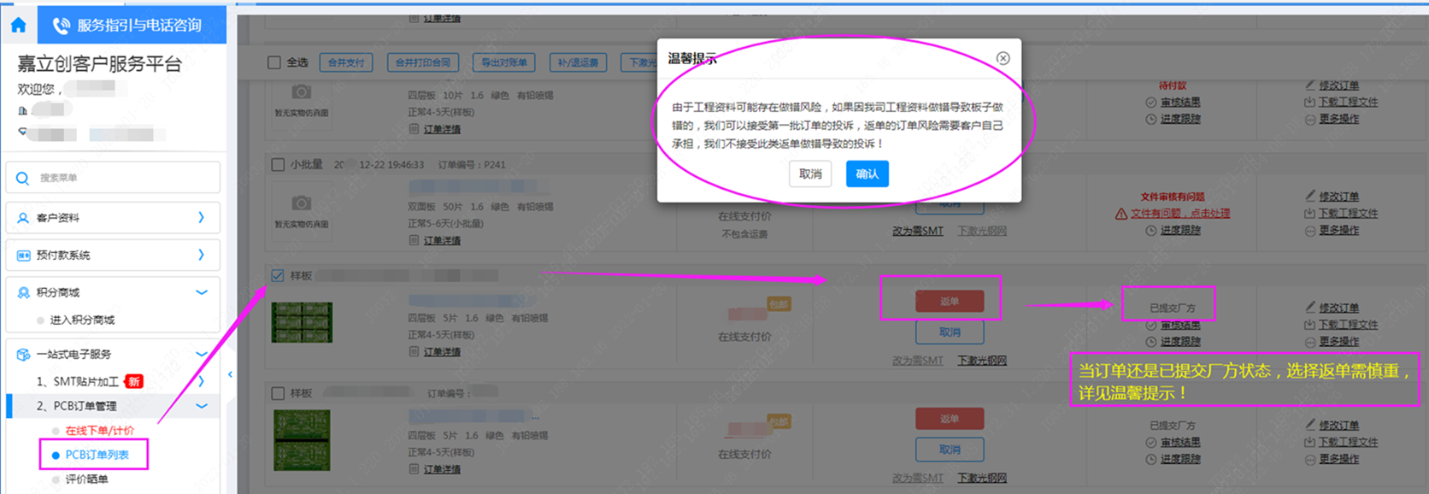Click download icon in 小批量 order row

point(1310,213)
